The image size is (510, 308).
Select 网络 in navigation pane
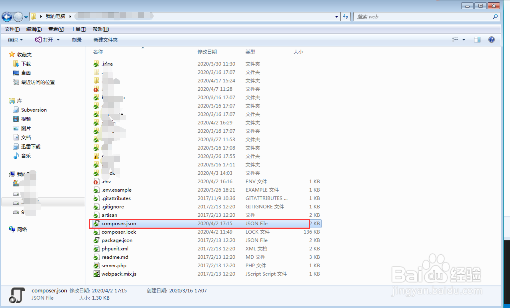22,229
